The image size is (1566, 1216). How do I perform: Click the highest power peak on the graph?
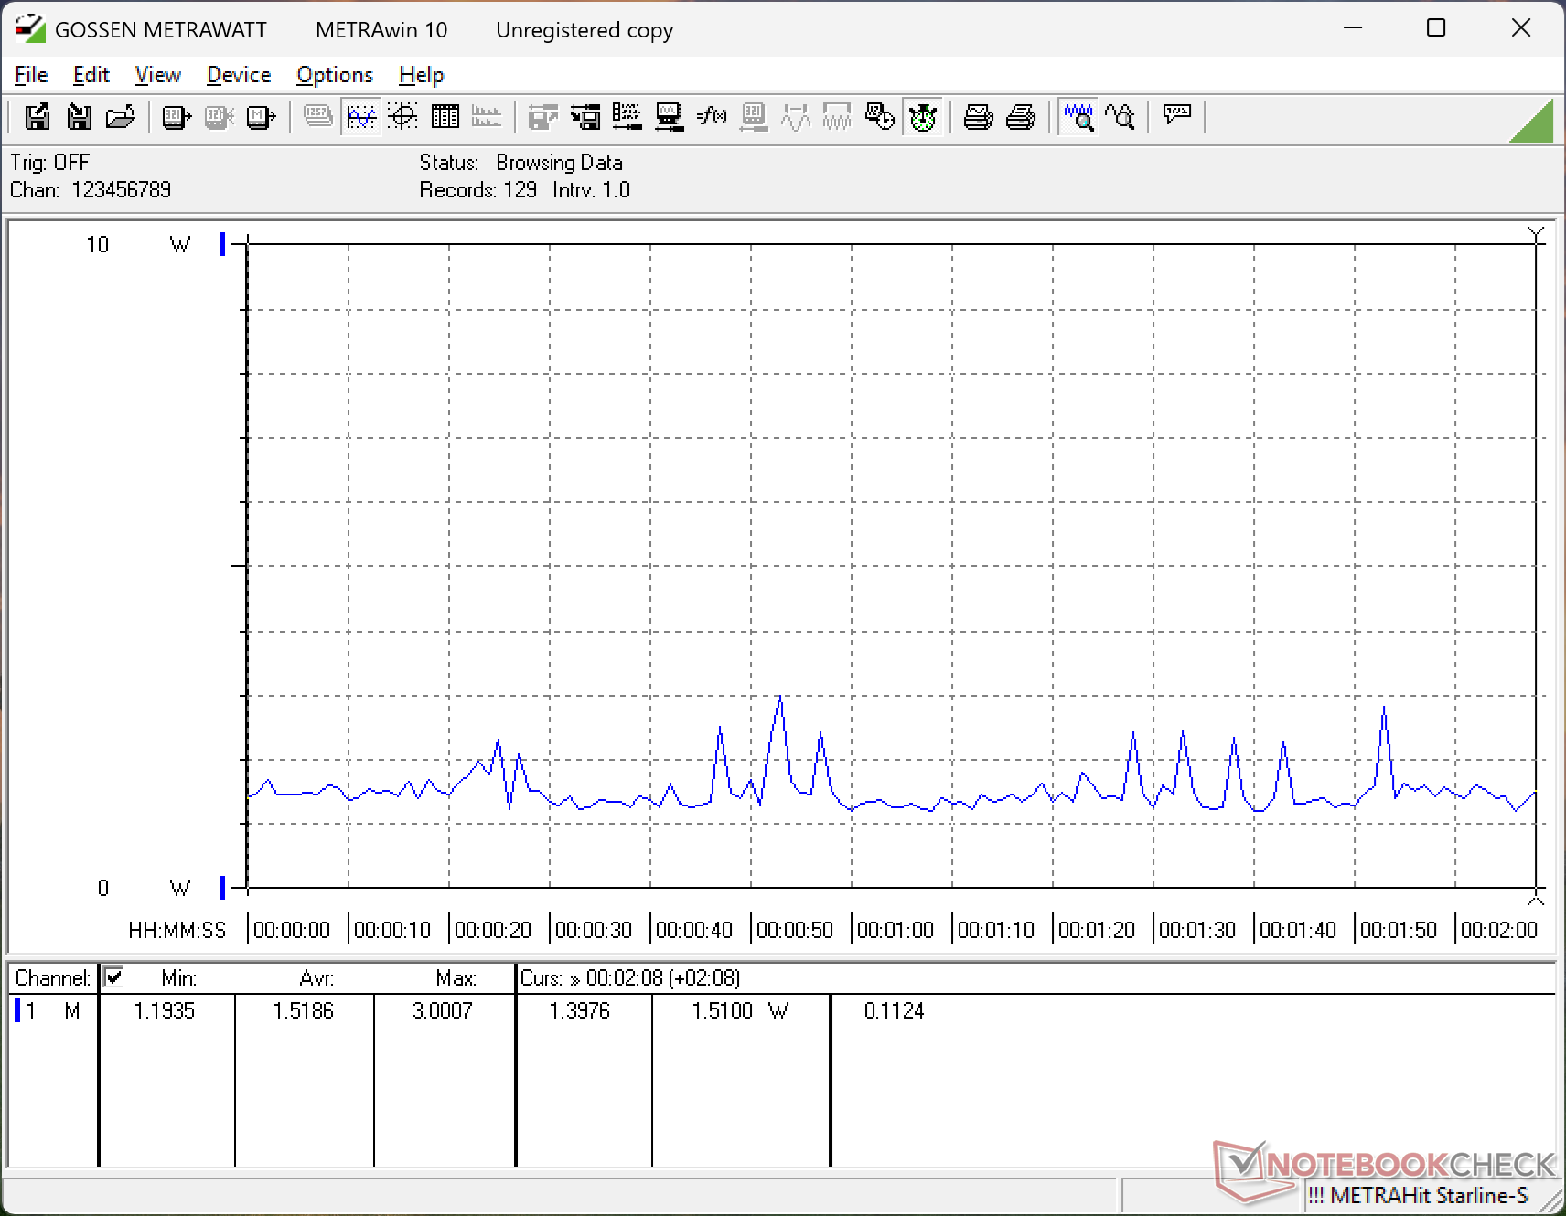(x=779, y=697)
